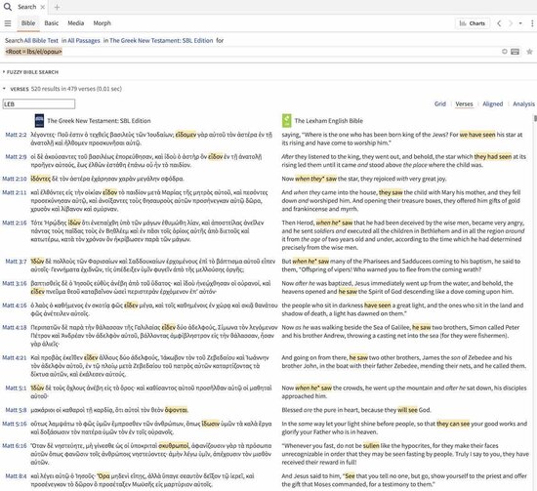Switch to the Basic search tab

[x=52, y=23]
